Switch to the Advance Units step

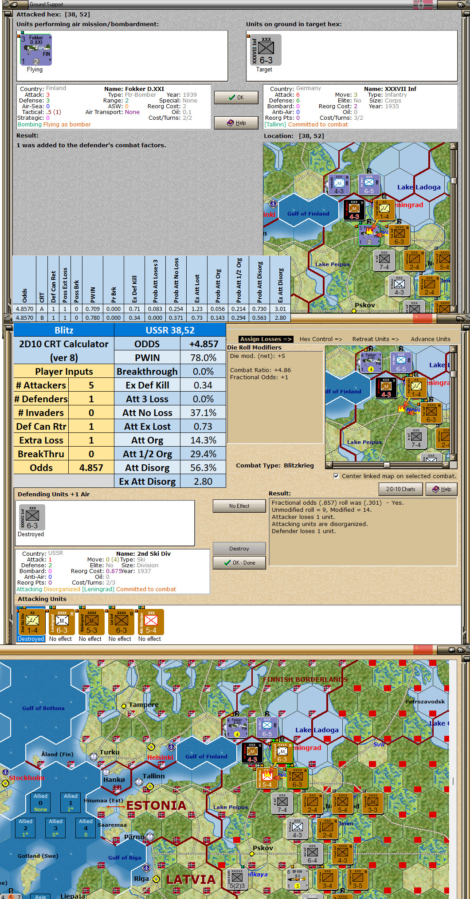(x=430, y=339)
